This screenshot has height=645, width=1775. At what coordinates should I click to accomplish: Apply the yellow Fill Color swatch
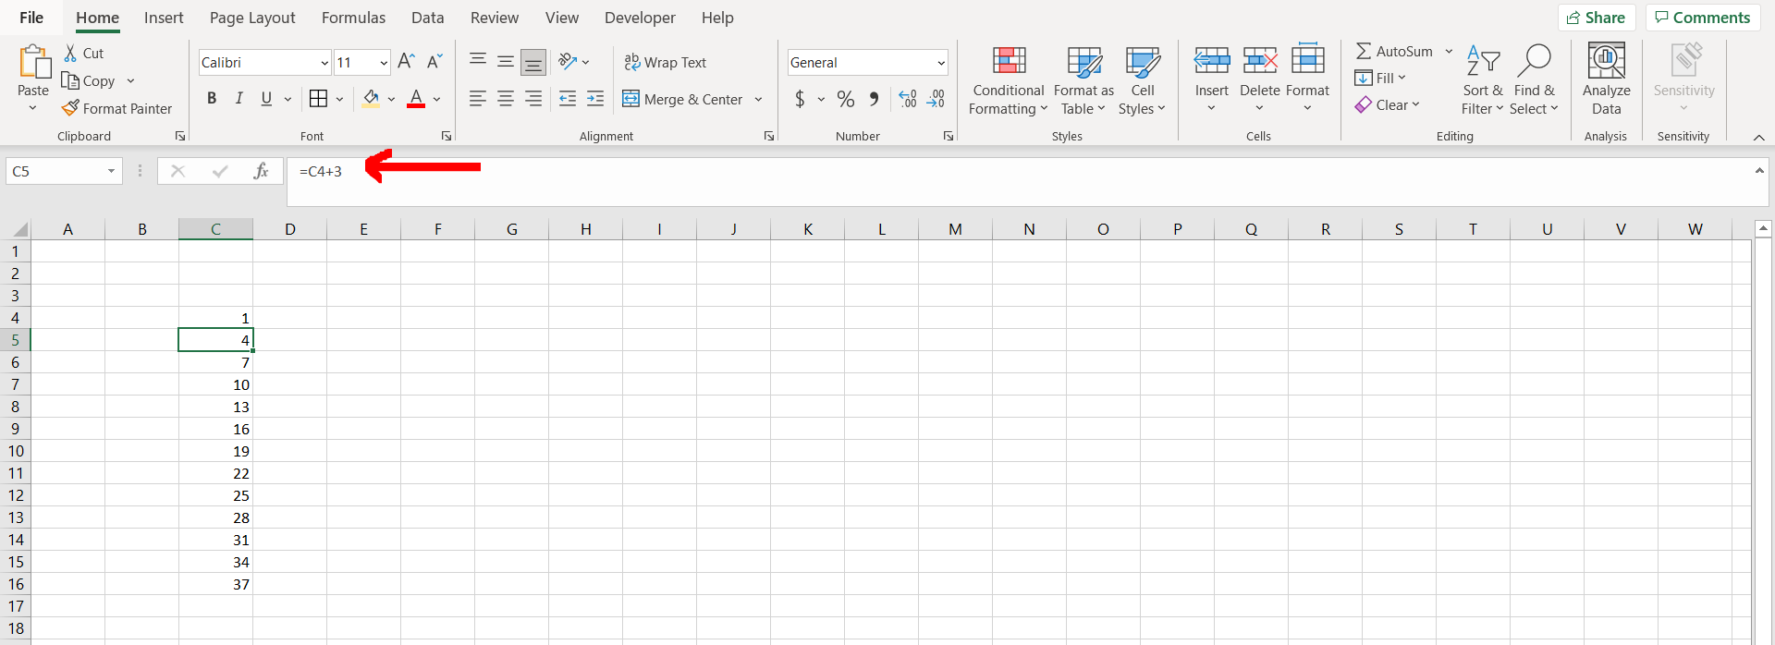click(x=371, y=99)
